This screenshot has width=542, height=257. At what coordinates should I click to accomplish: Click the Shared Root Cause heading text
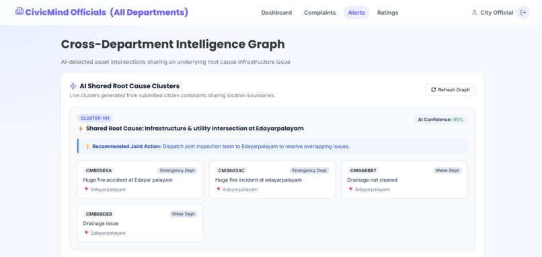click(195, 128)
